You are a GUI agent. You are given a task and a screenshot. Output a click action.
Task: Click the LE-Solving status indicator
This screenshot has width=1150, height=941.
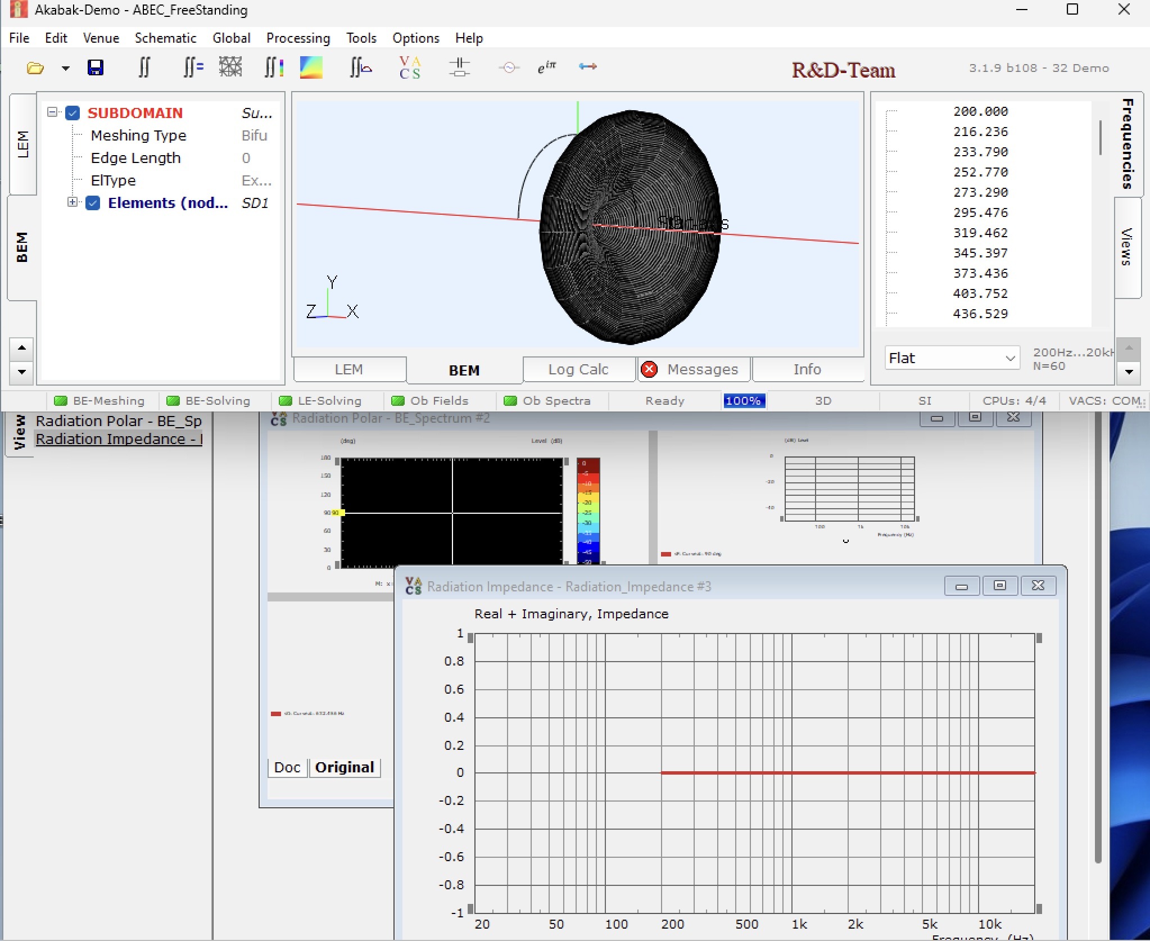[x=320, y=401]
